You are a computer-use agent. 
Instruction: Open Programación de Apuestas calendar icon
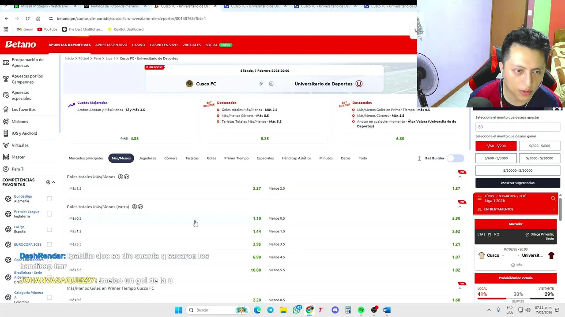pyautogui.click(x=6, y=62)
